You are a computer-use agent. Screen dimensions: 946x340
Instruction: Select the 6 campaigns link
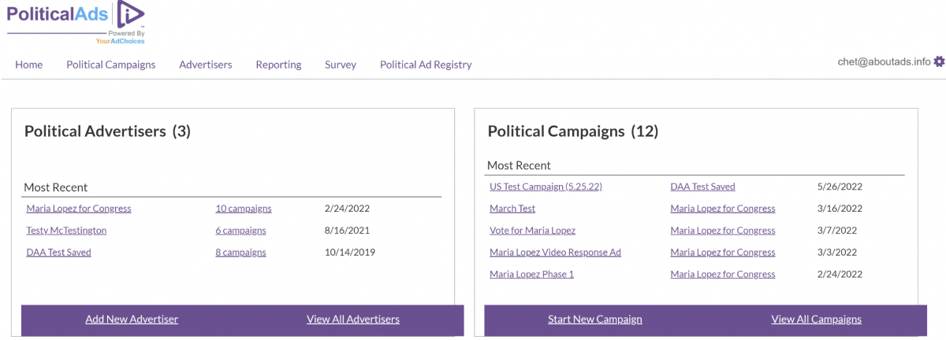(240, 231)
